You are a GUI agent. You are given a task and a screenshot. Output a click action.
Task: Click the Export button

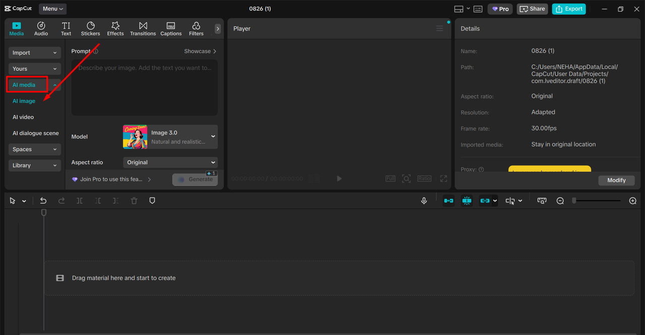568,9
